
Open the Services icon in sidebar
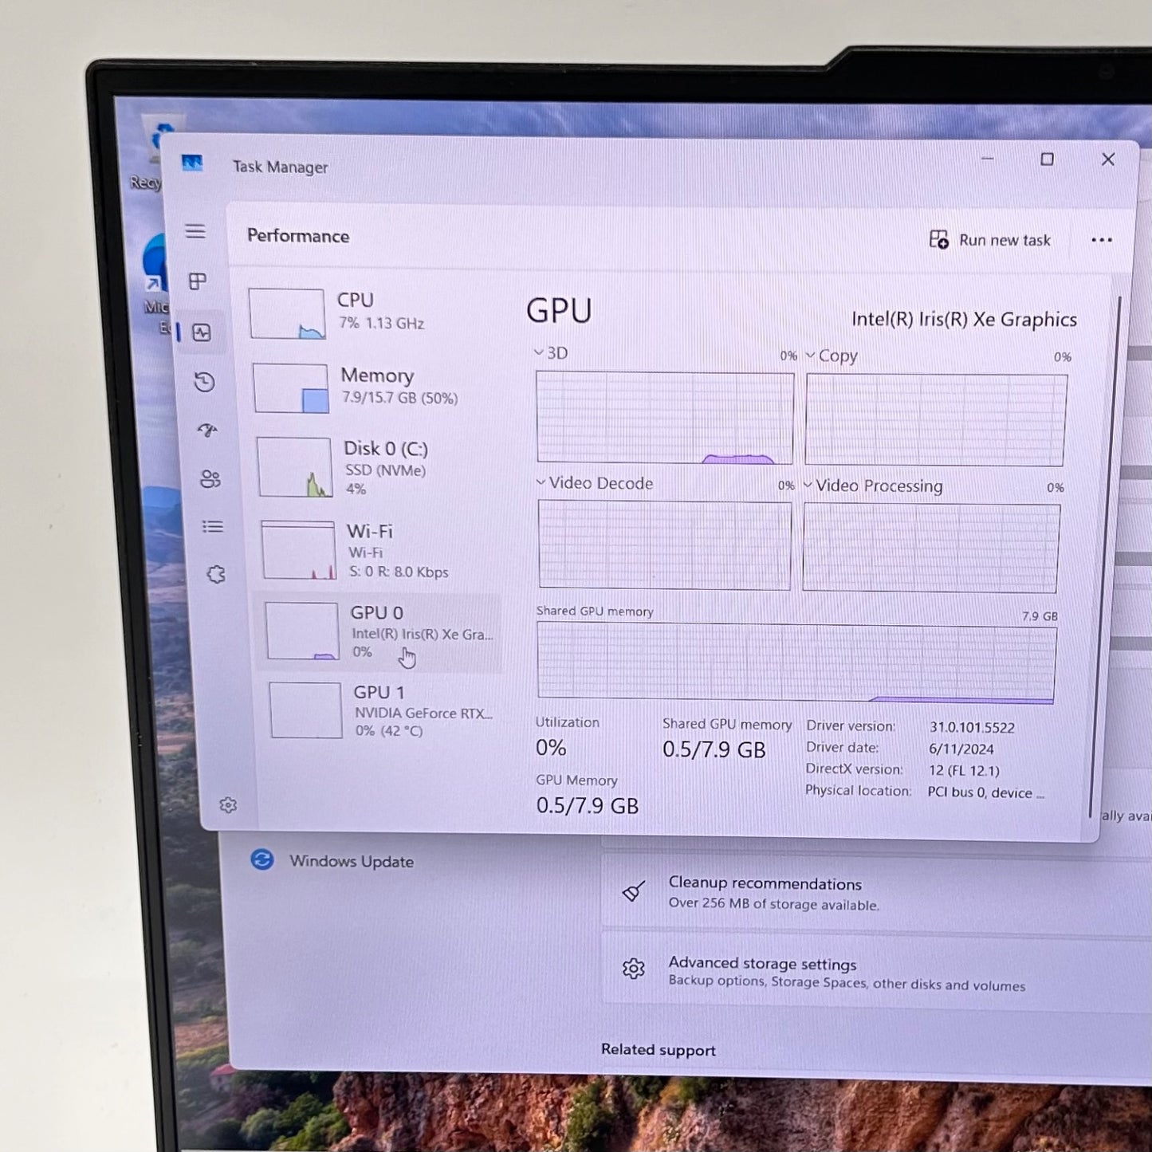pyautogui.click(x=216, y=574)
